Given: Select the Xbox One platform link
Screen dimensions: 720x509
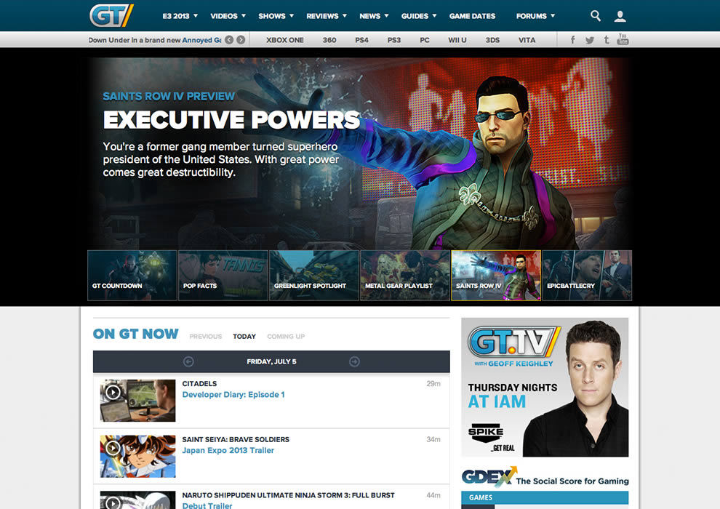Looking at the screenshot, I should coord(284,40).
